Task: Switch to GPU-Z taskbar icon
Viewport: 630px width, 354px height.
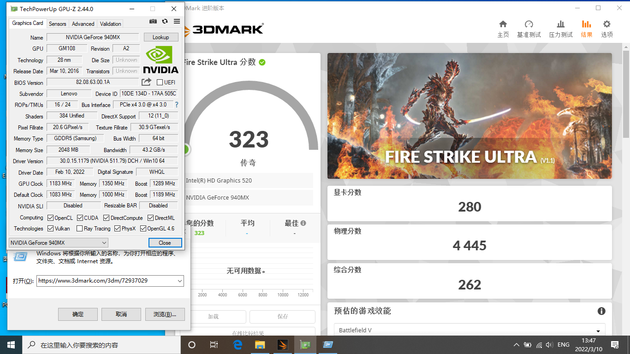Action: [305, 344]
